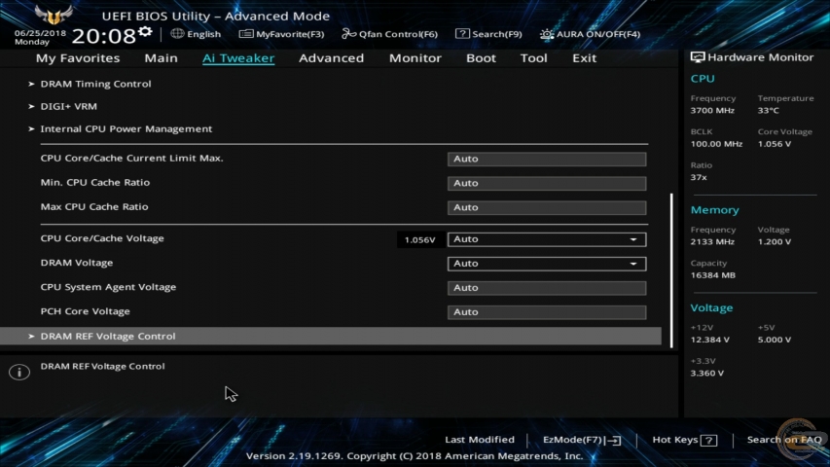Expand DRAM REF Voltage Control arrow
830x467 pixels.
[x=31, y=337]
